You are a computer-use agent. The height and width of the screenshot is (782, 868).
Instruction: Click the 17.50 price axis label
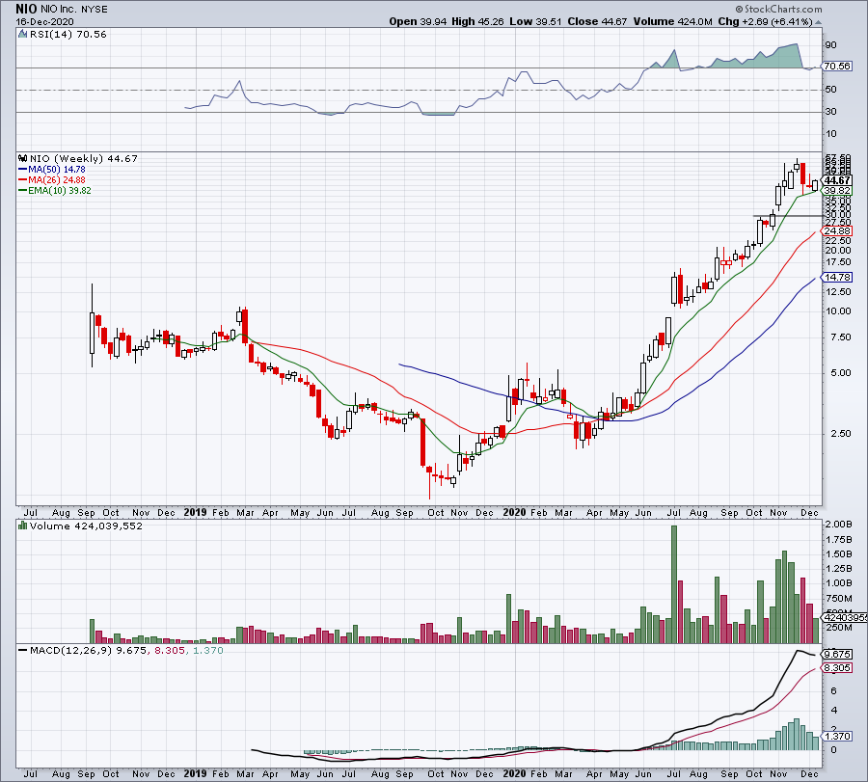(x=837, y=262)
